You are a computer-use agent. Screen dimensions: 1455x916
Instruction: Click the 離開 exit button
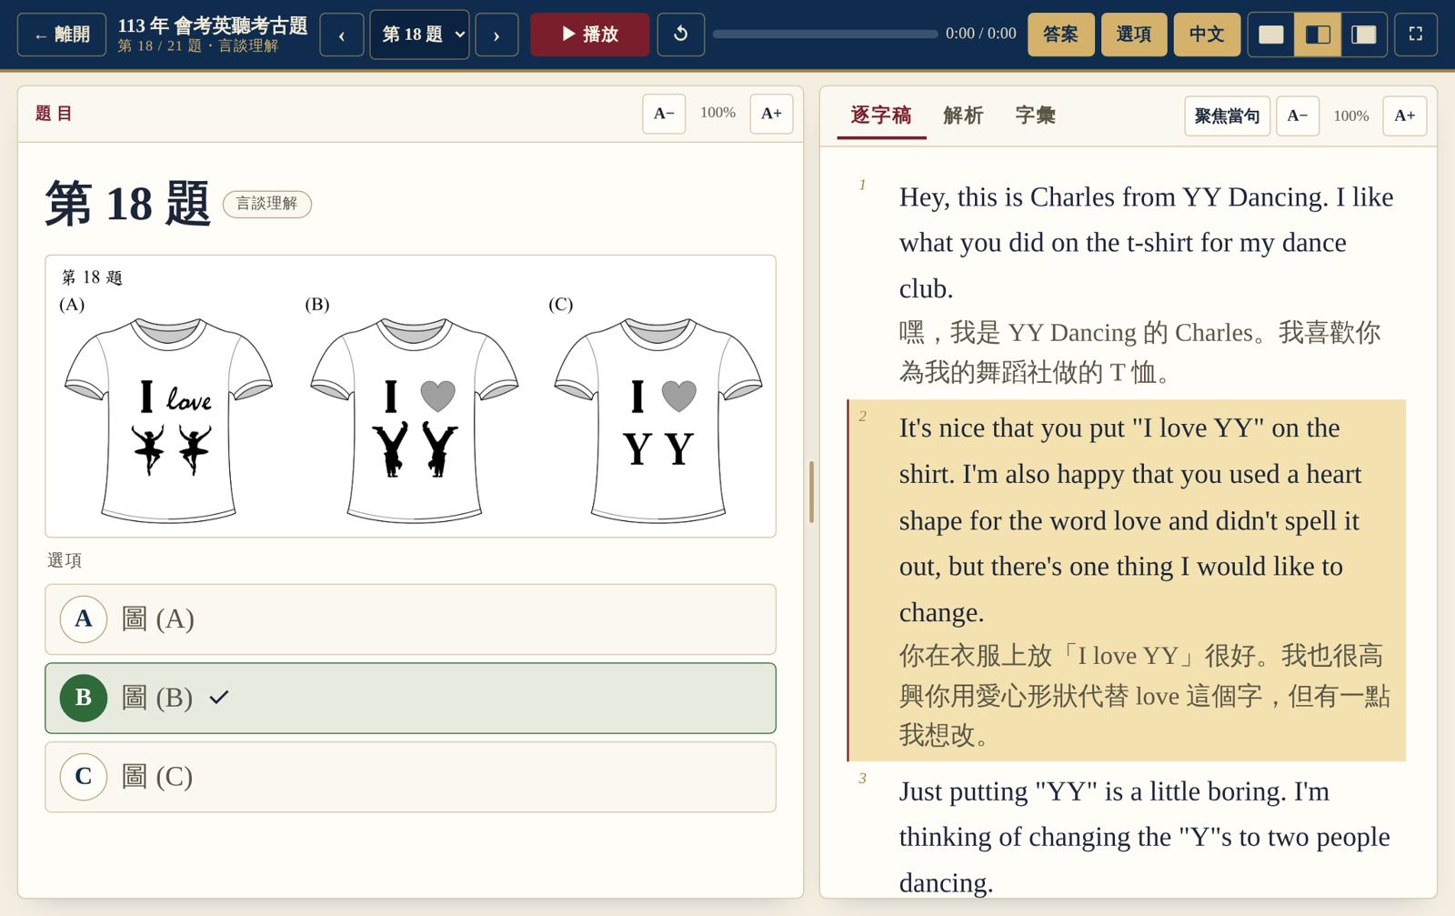(x=62, y=35)
